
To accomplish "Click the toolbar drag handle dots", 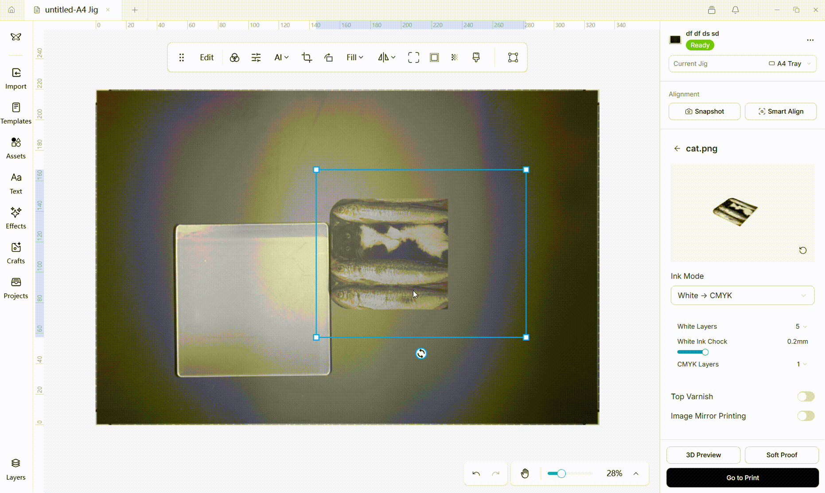I will click(182, 58).
